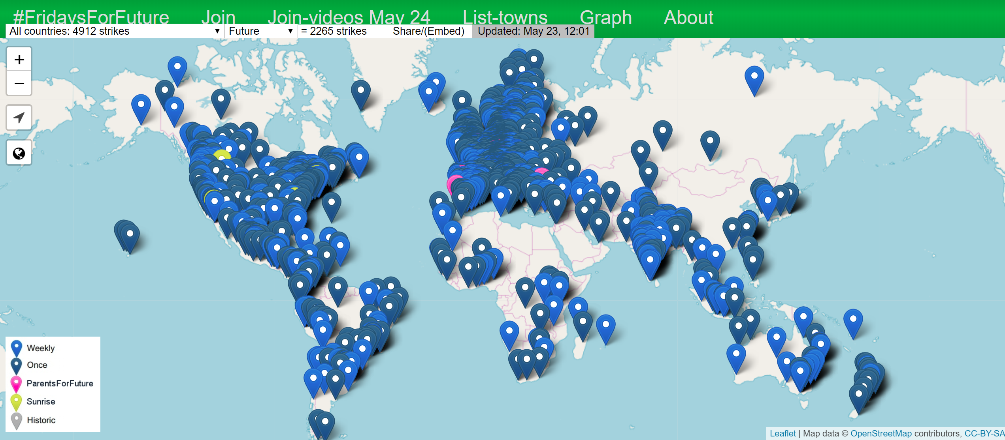This screenshot has height=440, width=1005.
Task: Expand the Future time filter dropdown
Action: (x=261, y=31)
